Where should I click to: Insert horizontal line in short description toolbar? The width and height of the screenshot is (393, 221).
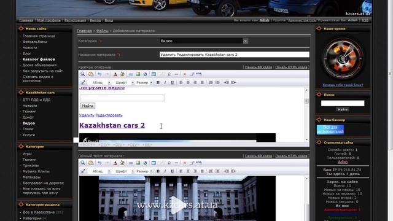(x=176, y=74)
